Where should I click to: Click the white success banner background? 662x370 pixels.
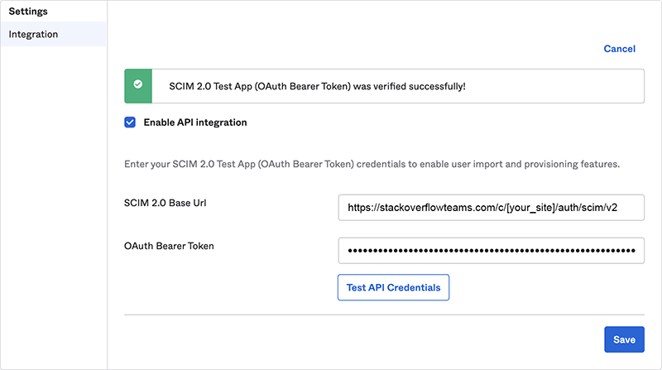pyautogui.click(x=563, y=85)
